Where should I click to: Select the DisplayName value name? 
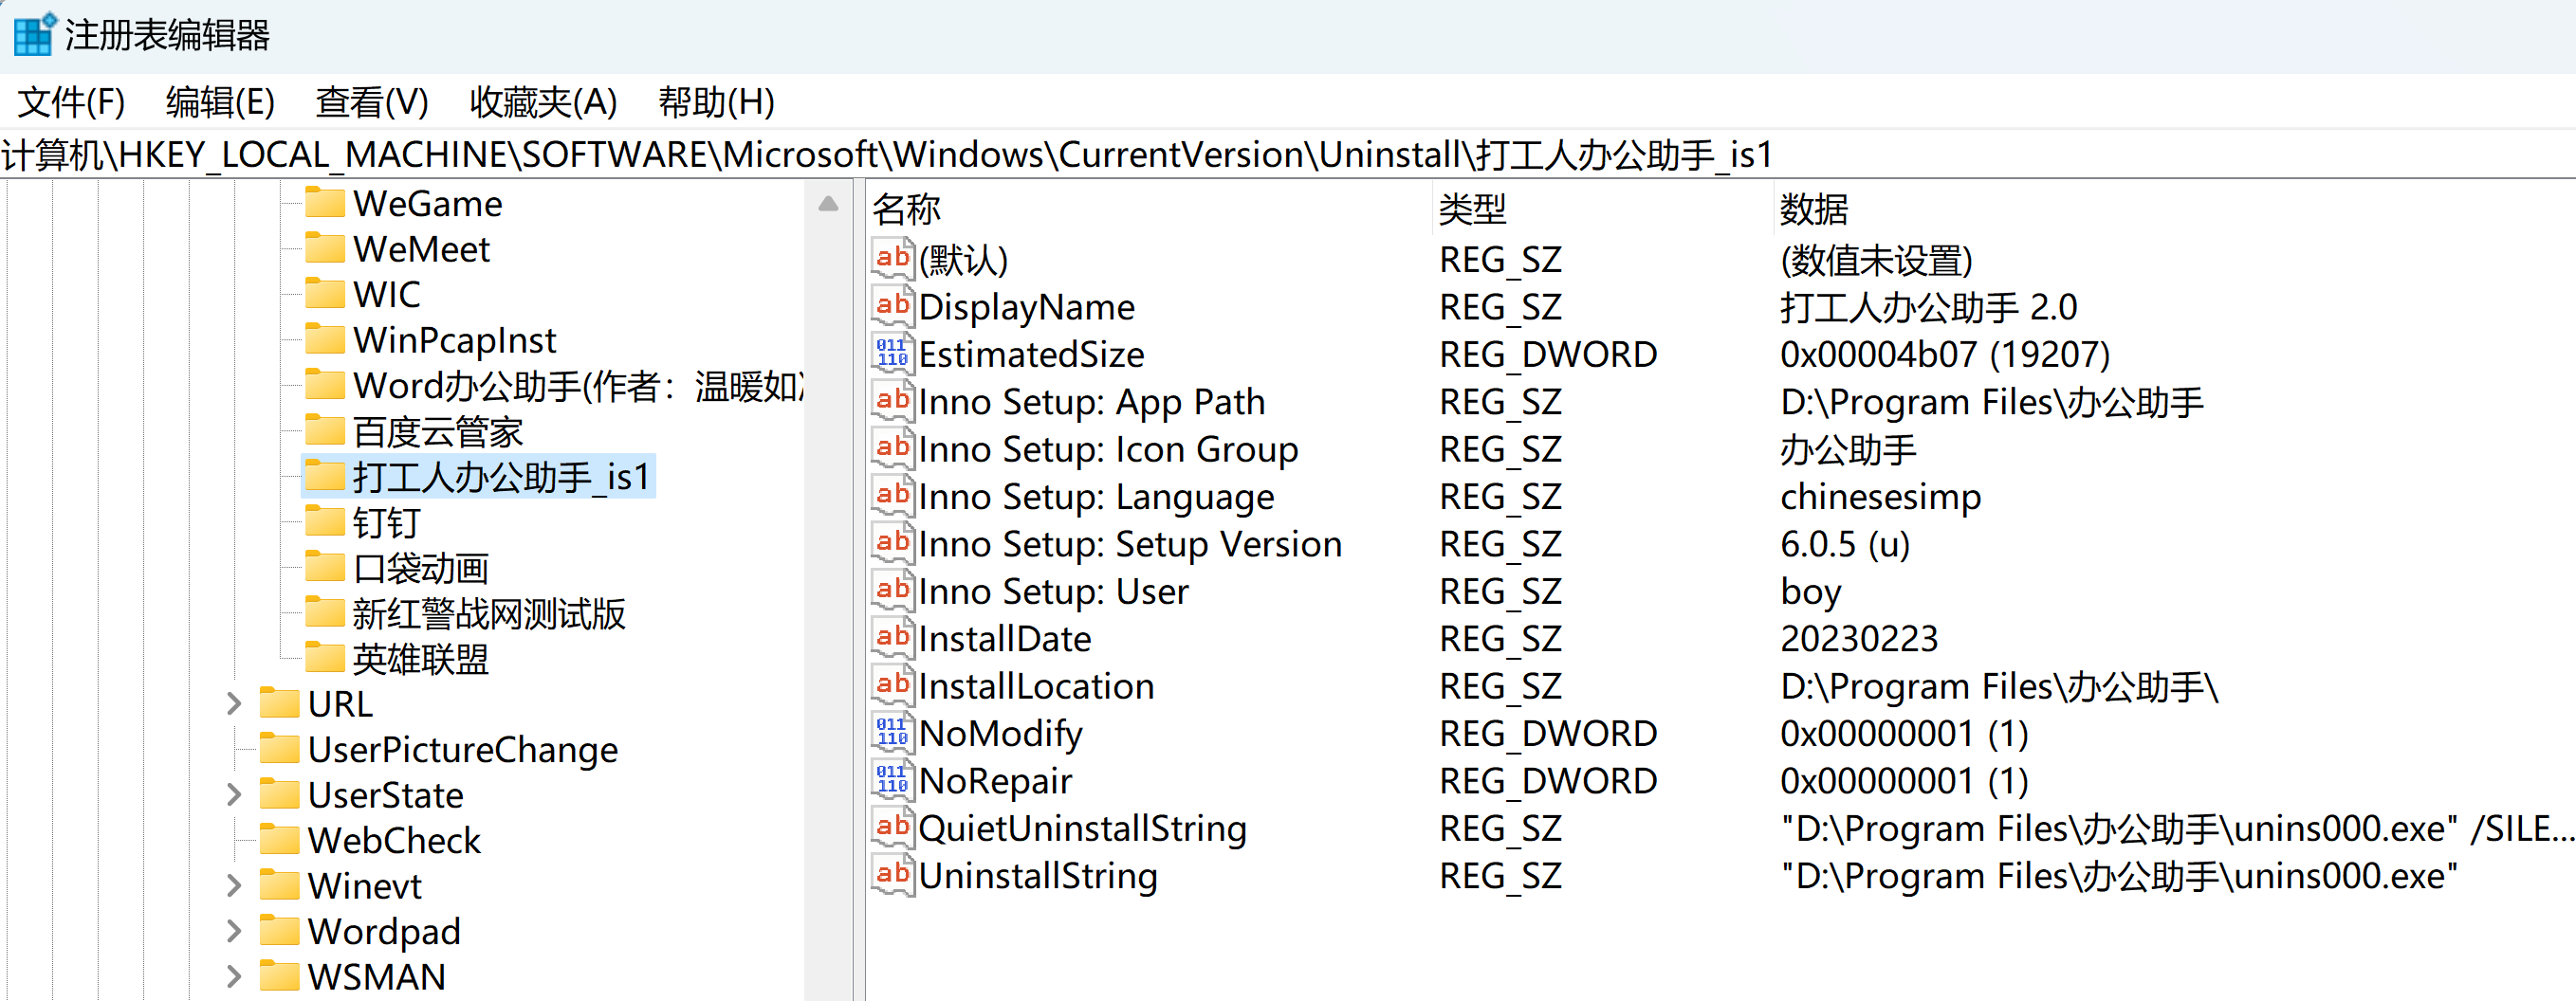pyautogui.click(x=1027, y=307)
